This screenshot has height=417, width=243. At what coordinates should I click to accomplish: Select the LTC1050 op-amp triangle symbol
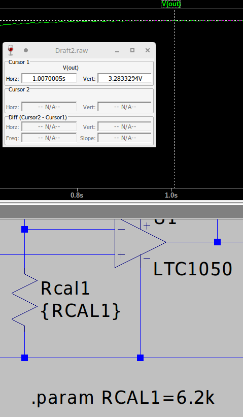click(140, 242)
